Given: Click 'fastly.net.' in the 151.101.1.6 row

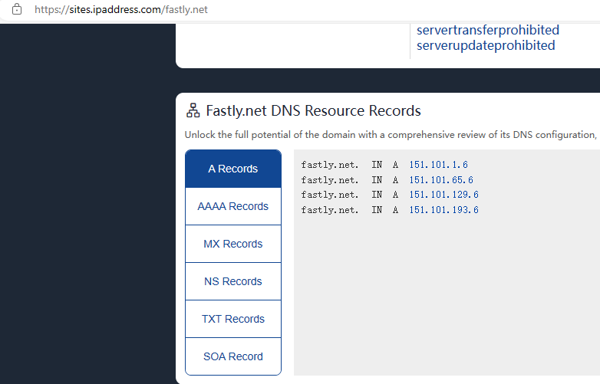Looking at the screenshot, I should pos(330,165).
